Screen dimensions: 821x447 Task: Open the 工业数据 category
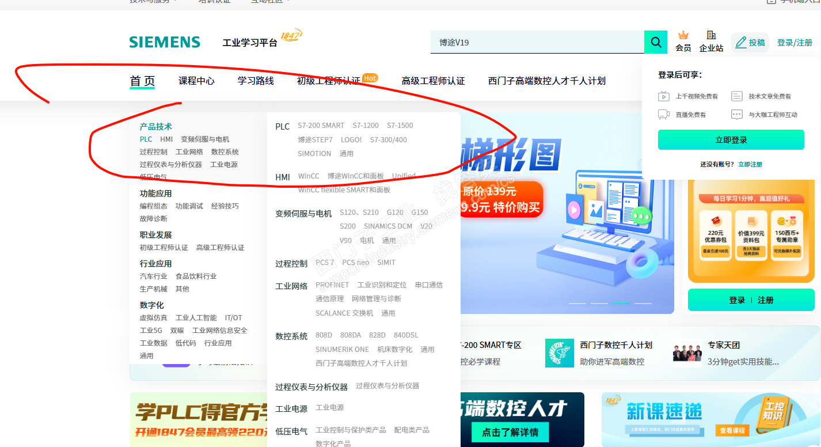tap(154, 343)
